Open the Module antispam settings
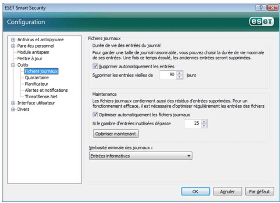This screenshot has width=280, height=203. [x=33, y=52]
